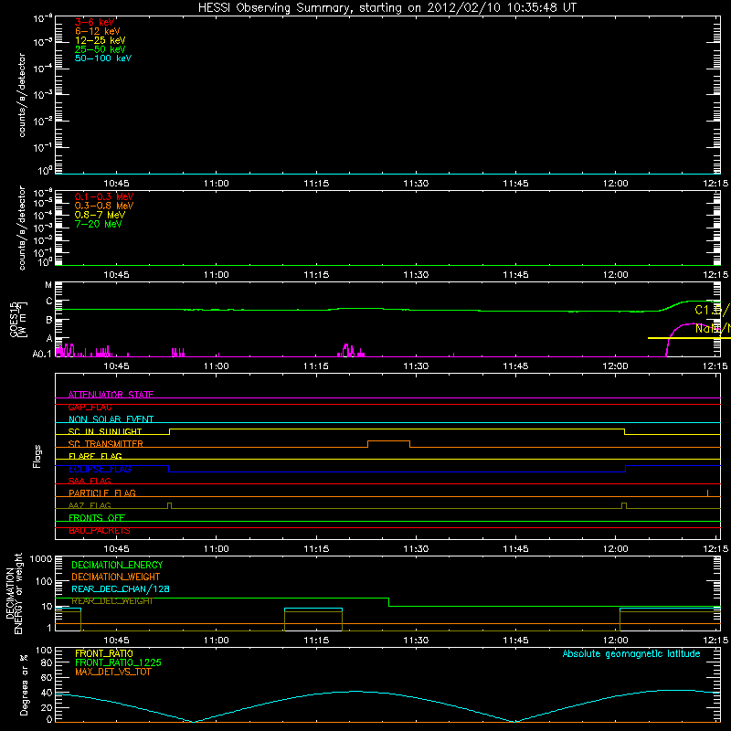Select the ATTENUATOR_STATE flag label
The height and width of the screenshot is (731, 731).
111,395
